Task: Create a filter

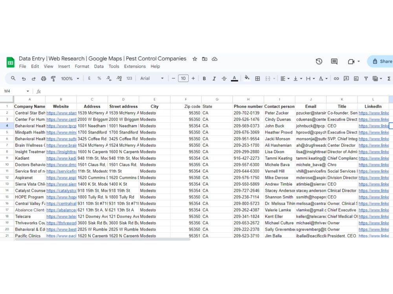Action: [366, 78]
